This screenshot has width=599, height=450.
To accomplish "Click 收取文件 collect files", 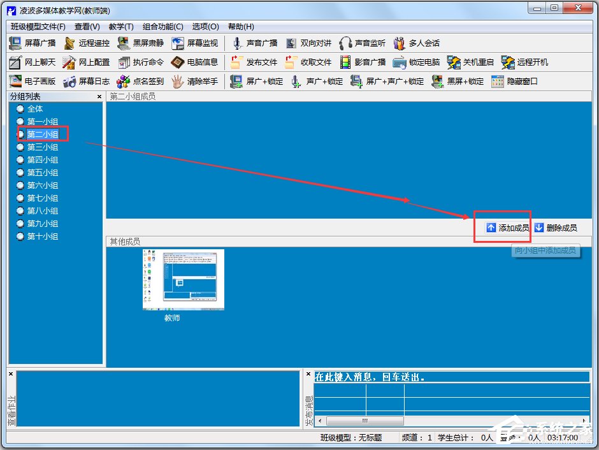I will click(308, 62).
